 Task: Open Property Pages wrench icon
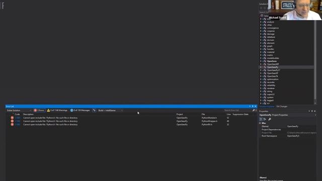(270, 119)
